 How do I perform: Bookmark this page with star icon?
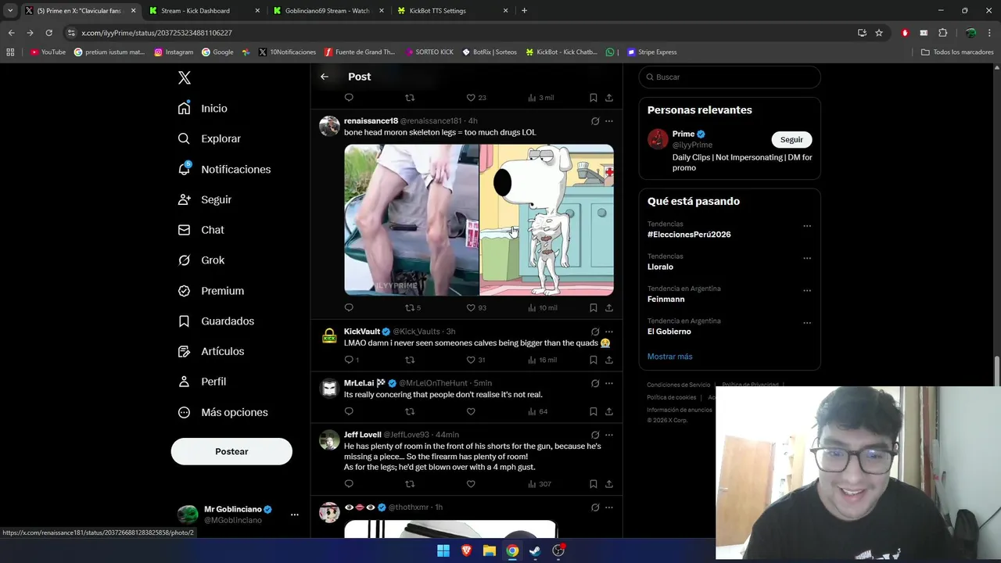[879, 33]
